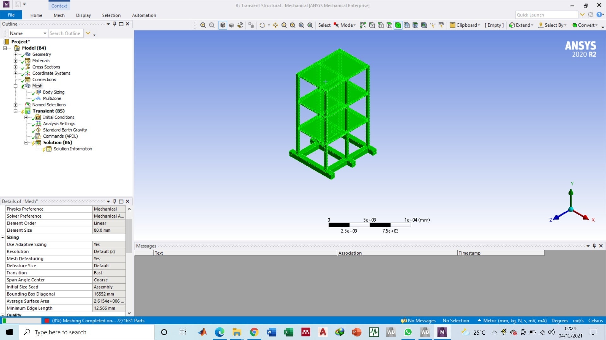This screenshot has height=340, width=606.
Task: Select the Body Sizing mesh item
Action: 54,92
